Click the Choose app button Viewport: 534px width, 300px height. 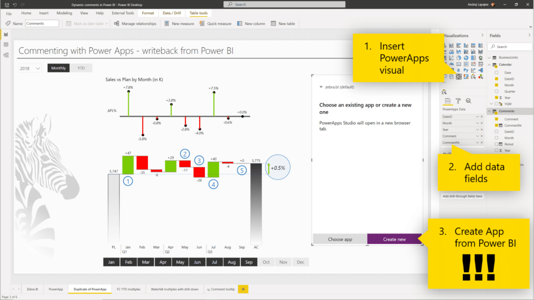(x=340, y=239)
